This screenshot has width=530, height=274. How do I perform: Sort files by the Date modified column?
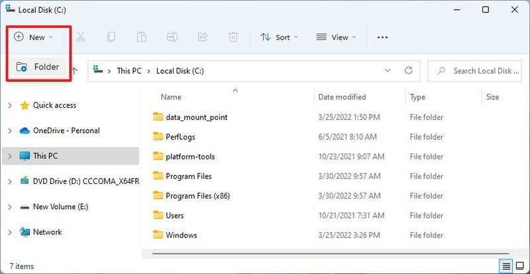click(342, 97)
